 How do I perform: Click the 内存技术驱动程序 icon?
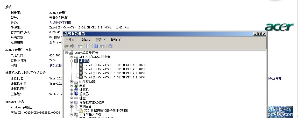coord(76,102)
